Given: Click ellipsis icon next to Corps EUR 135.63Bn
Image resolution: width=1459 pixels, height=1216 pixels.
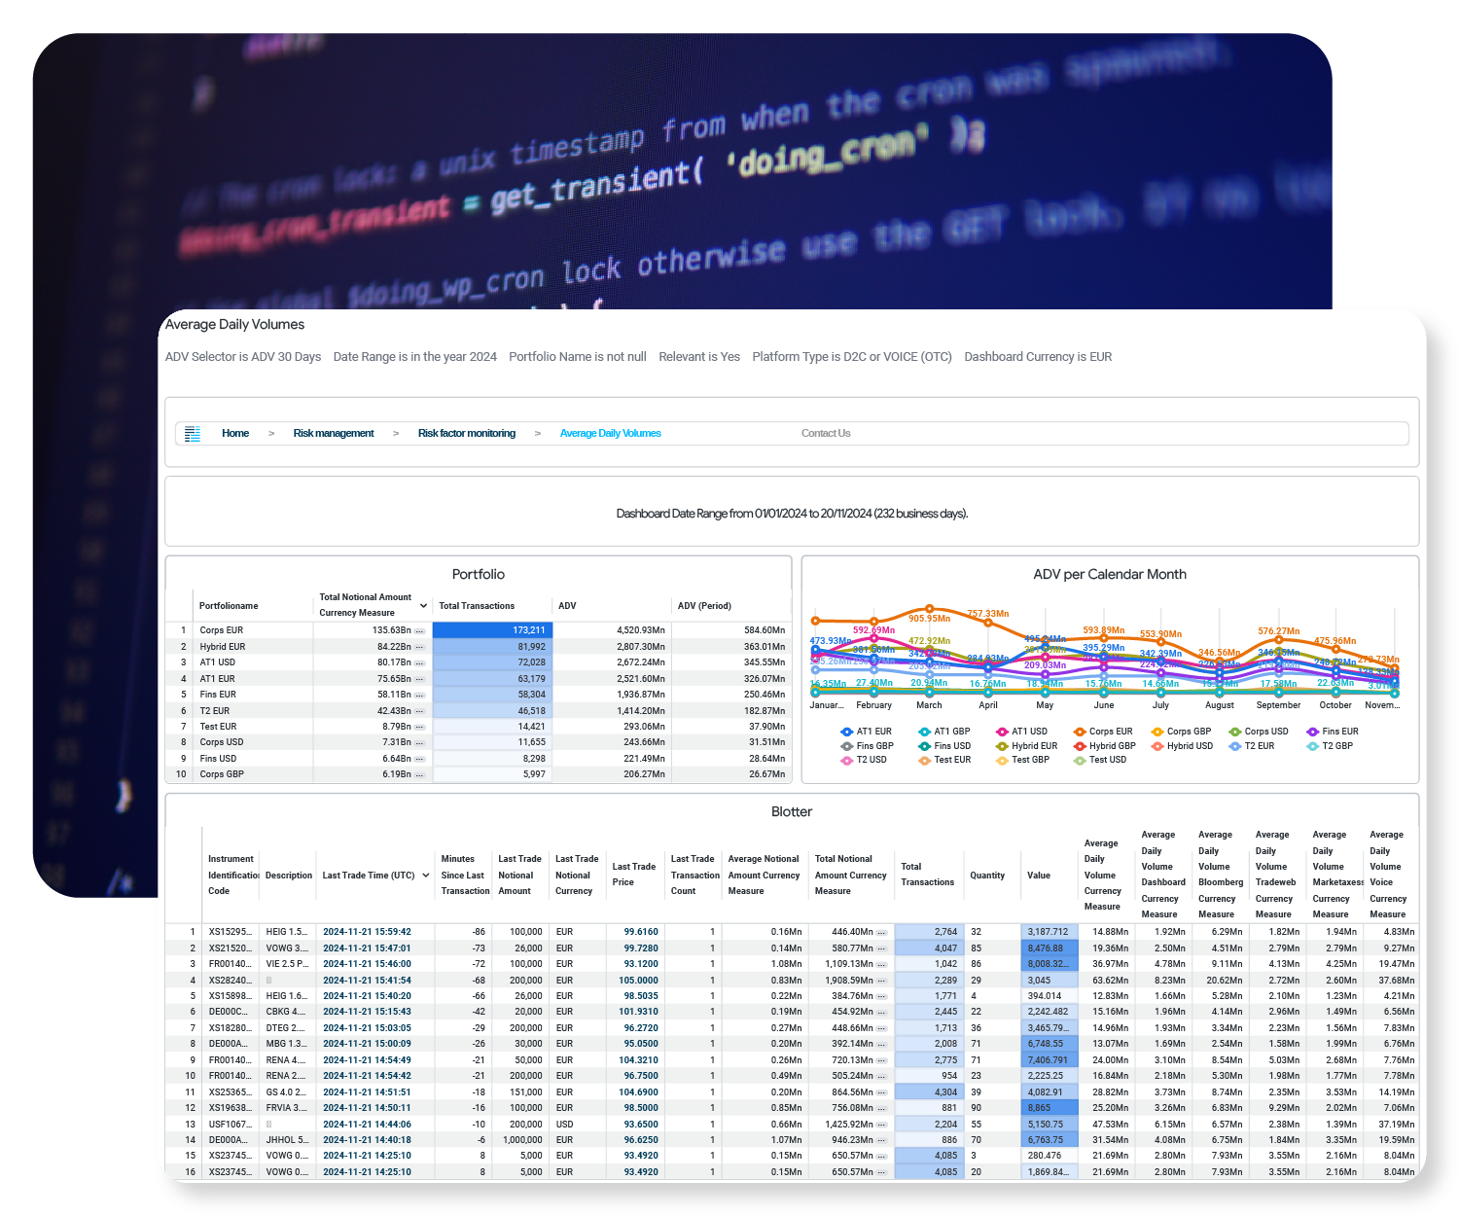Looking at the screenshot, I should [419, 630].
